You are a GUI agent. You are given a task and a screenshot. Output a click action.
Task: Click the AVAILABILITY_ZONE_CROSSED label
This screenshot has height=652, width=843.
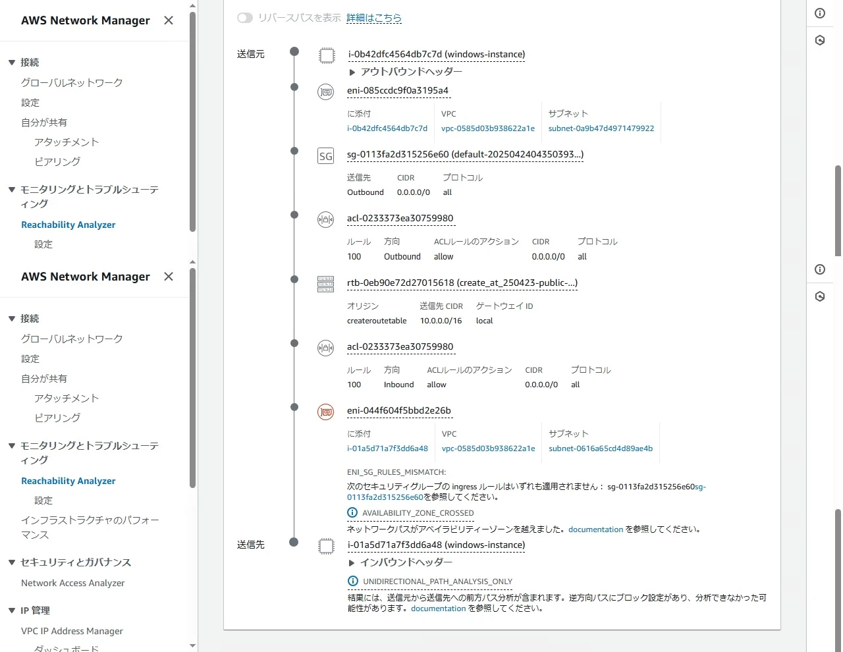coord(418,513)
